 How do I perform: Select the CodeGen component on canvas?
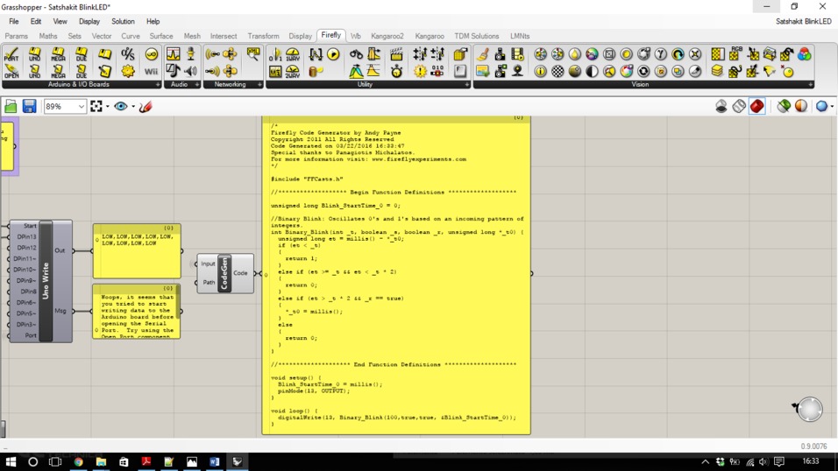point(225,273)
